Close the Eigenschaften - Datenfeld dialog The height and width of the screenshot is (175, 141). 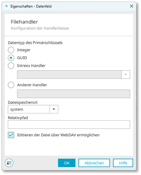131,6
